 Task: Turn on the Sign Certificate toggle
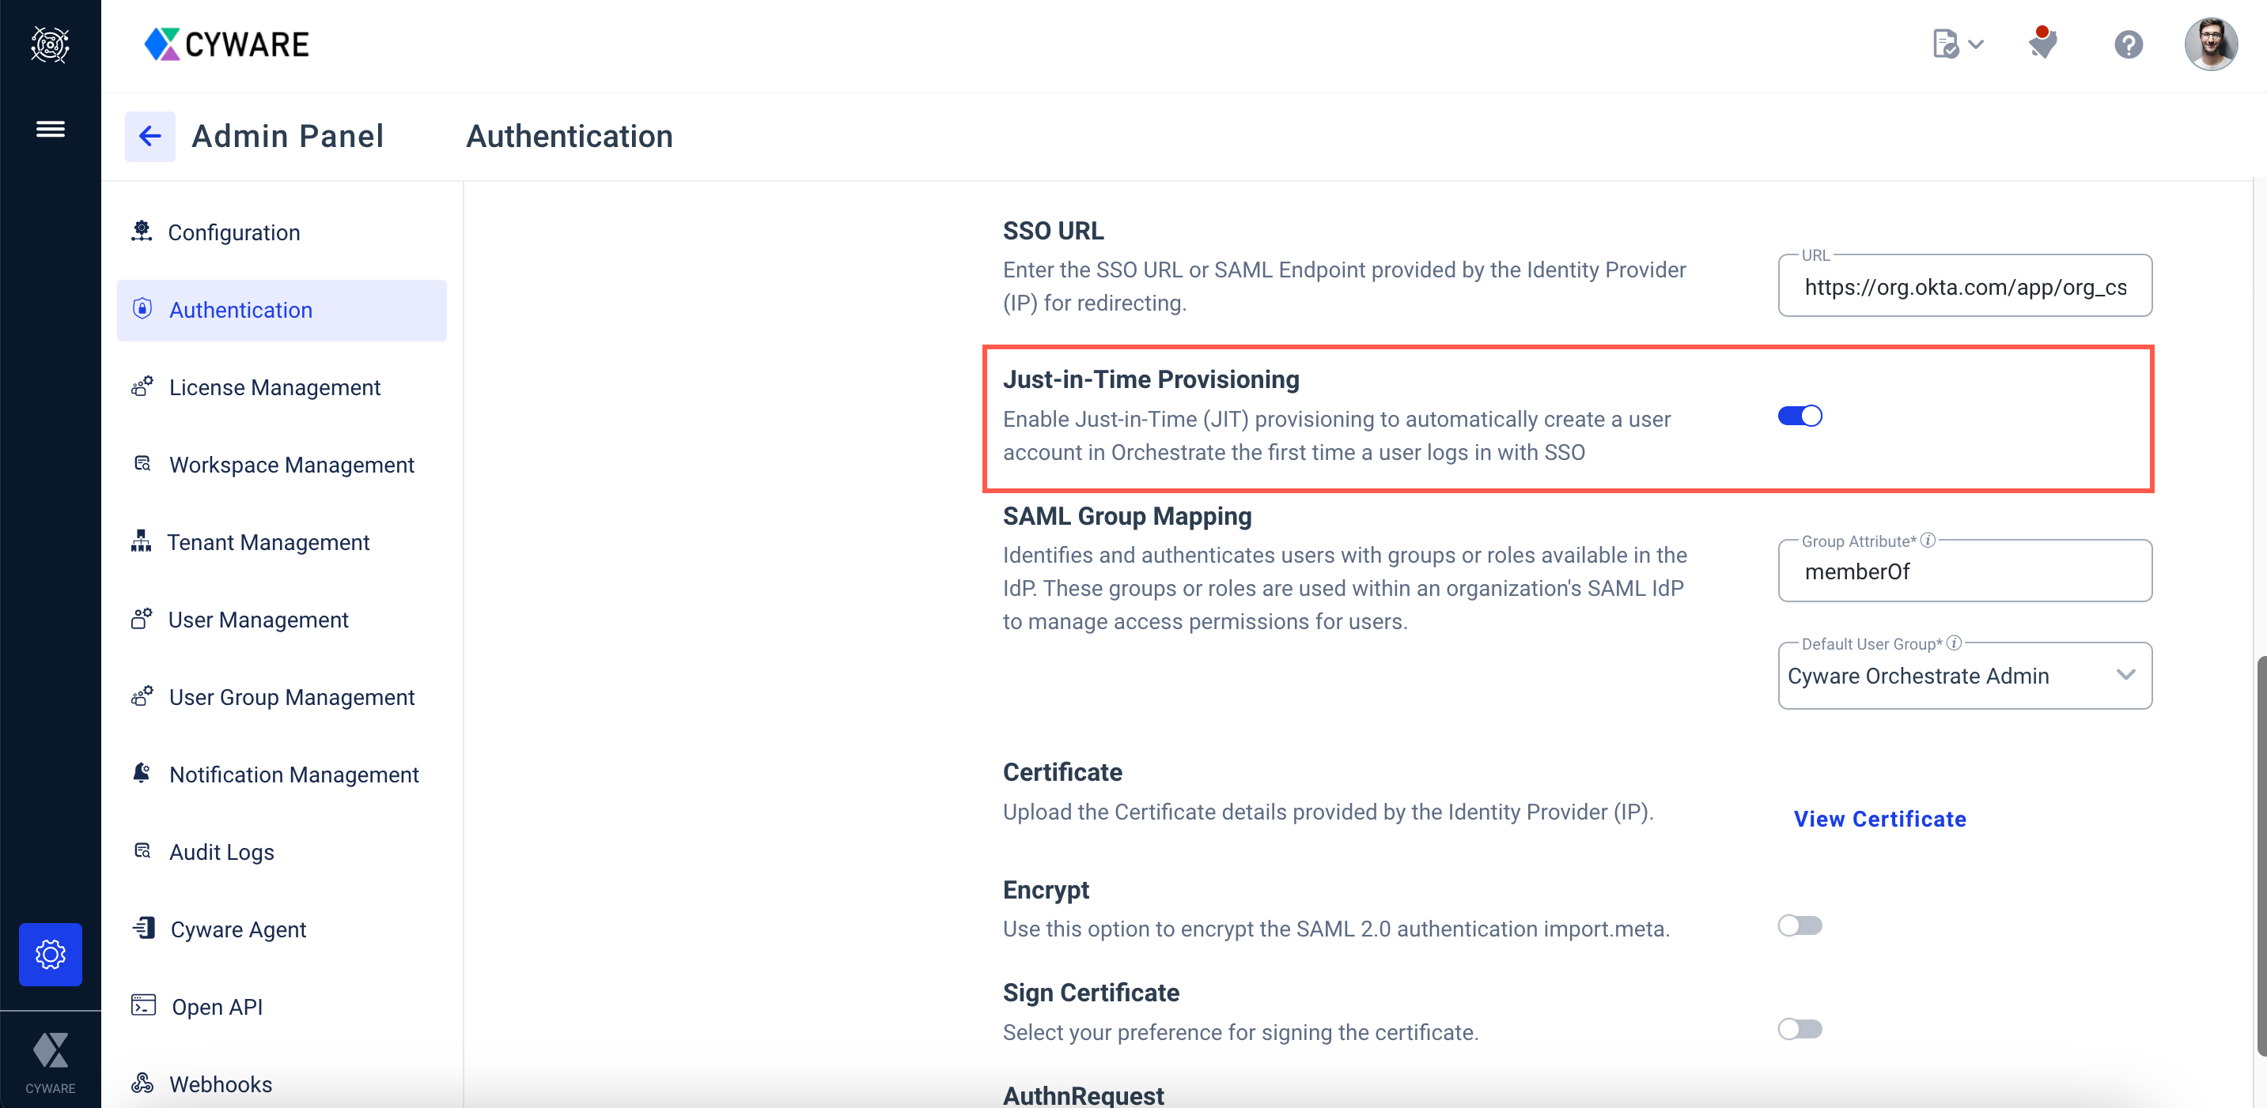coord(1799,1028)
